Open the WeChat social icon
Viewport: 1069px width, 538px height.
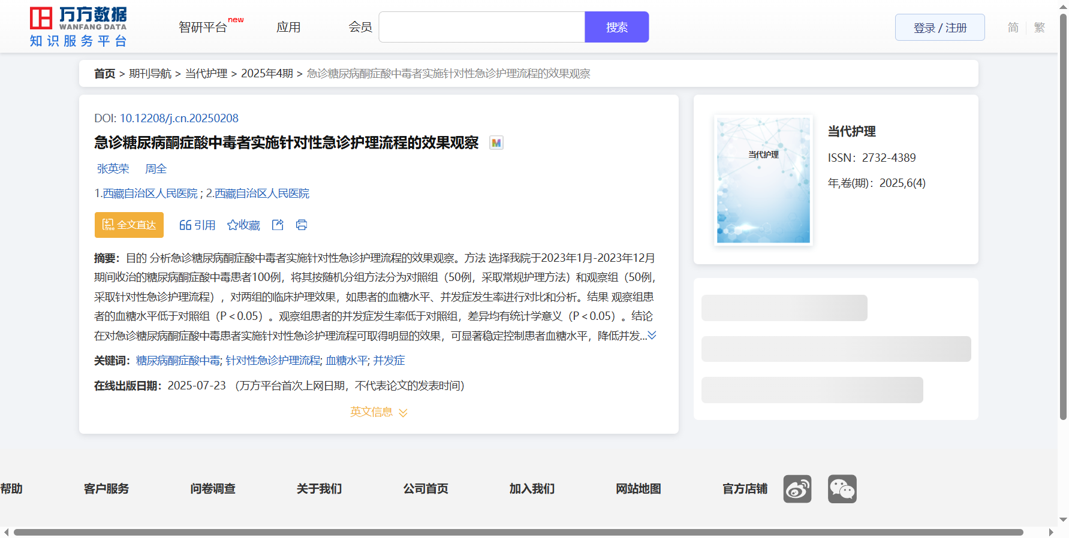click(x=842, y=489)
